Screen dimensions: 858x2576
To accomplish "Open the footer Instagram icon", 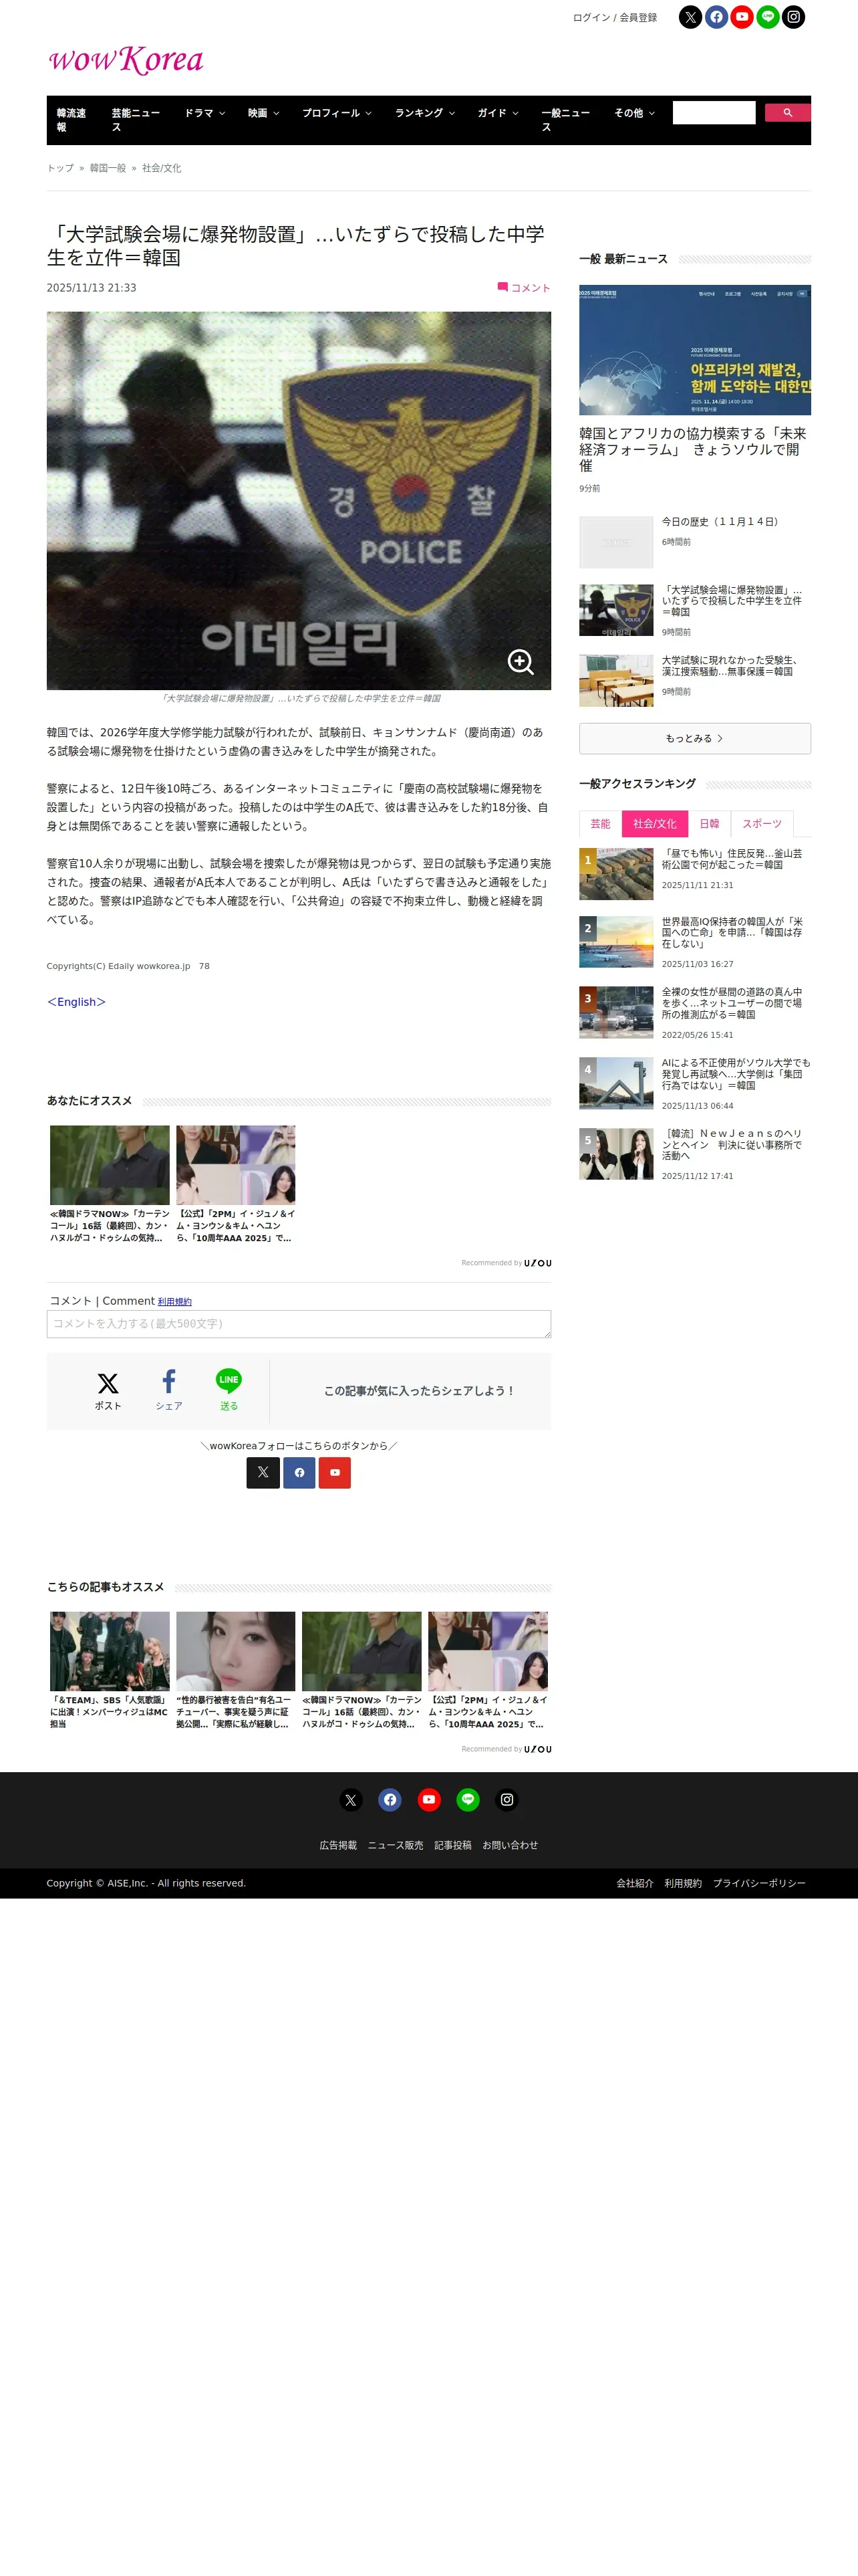I will pyautogui.click(x=507, y=1800).
